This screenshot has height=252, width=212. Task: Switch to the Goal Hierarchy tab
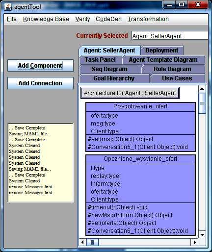coord(114,78)
